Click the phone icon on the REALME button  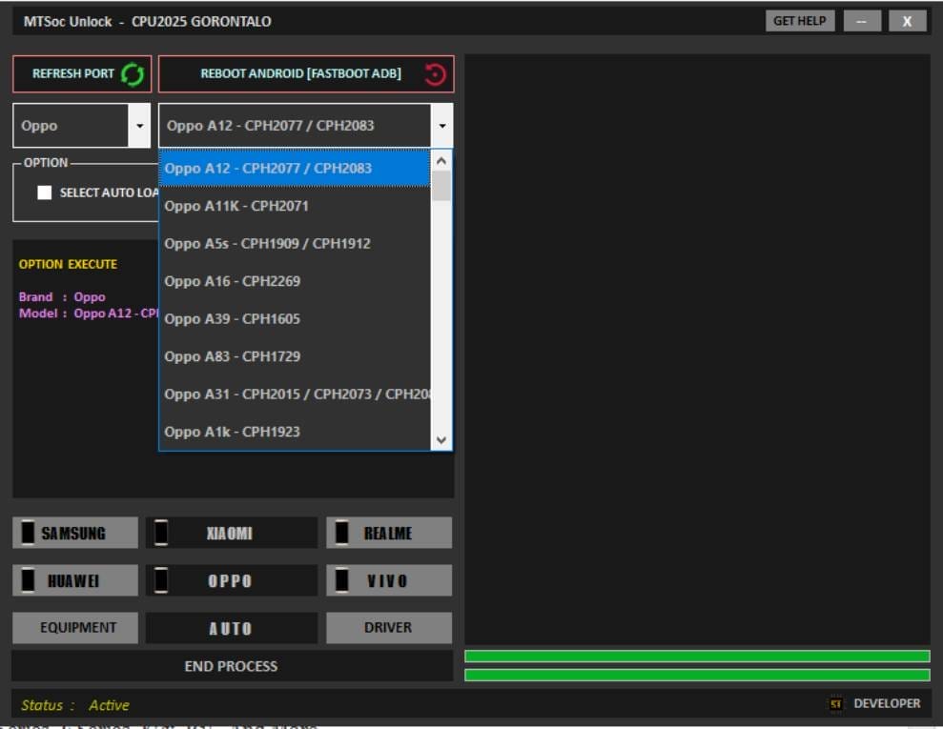pos(343,533)
